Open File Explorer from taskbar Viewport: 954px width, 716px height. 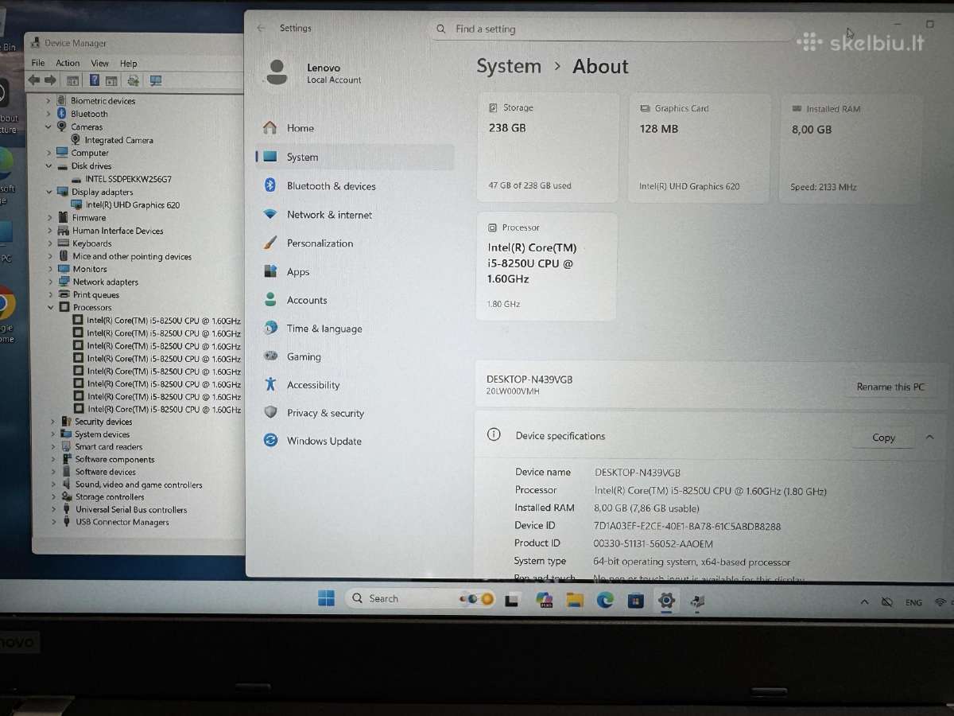coord(575,600)
